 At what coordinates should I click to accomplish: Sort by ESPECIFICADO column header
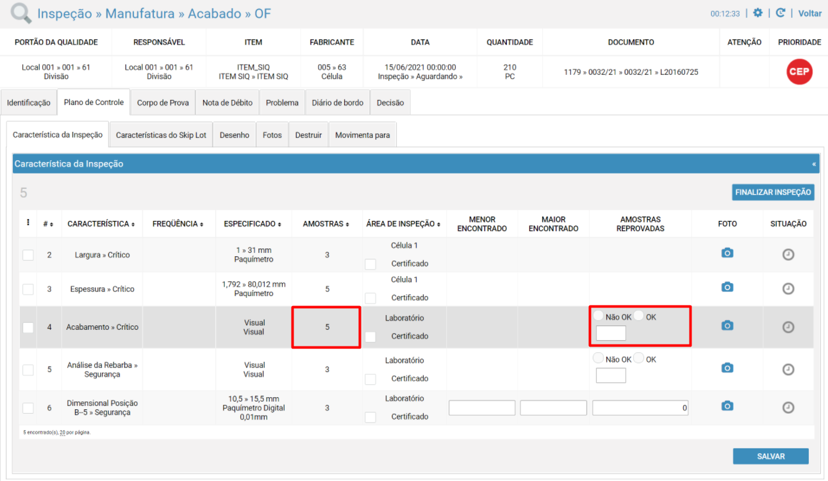(x=254, y=224)
